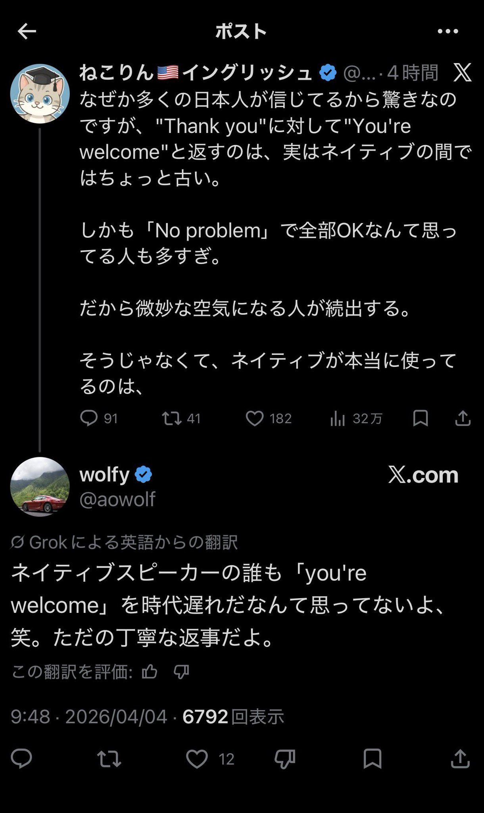View analytics showing 32万 views

click(x=338, y=418)
